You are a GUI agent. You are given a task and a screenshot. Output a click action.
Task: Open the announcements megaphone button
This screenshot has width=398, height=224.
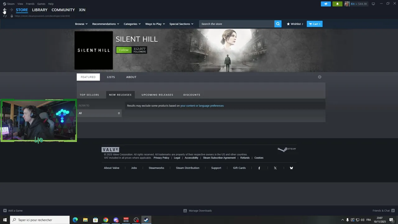point(326,4)
